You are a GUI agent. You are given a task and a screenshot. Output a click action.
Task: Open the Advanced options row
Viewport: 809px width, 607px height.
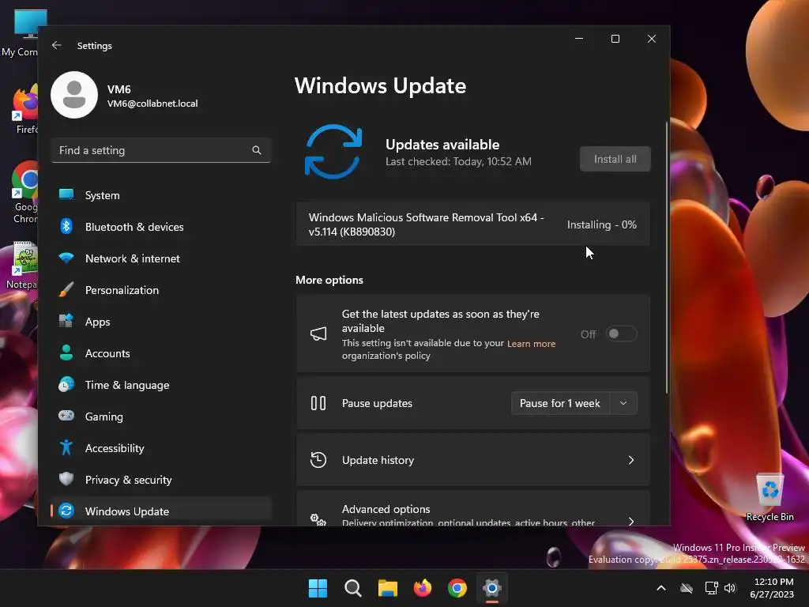(472, 509)
